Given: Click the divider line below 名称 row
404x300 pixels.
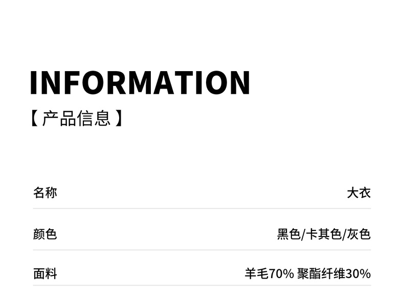Looking at the screenshot, I should coord(202,208).
